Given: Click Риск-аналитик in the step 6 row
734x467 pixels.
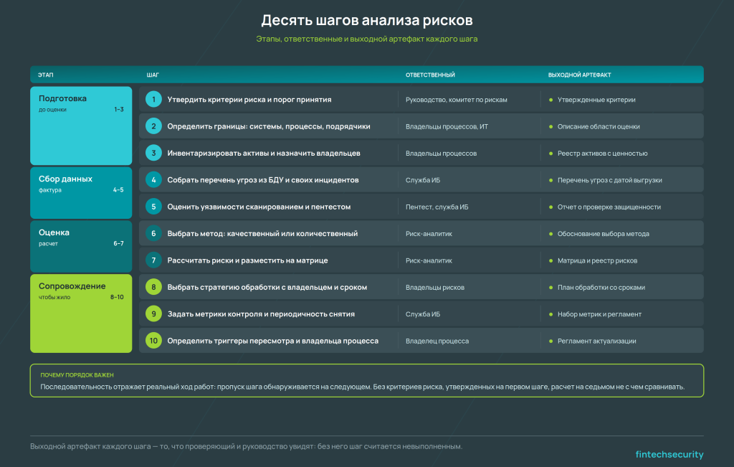Looking at the screenshot, I should click(x=429, y=234).
